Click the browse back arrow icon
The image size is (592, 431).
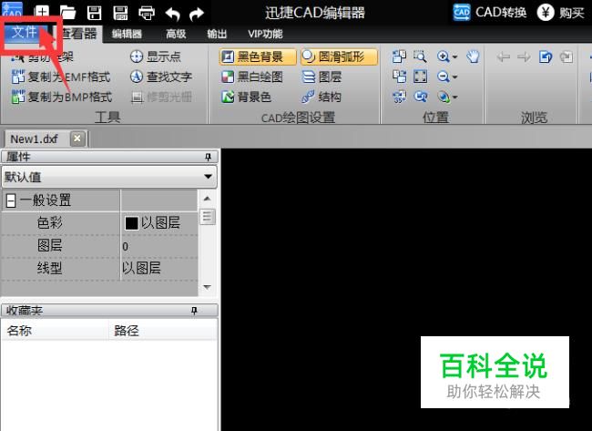[x=504, y=57]
